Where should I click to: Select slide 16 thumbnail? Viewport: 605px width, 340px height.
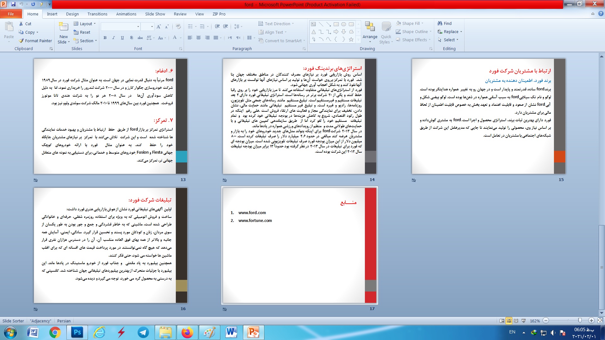(x=111, y=245)
